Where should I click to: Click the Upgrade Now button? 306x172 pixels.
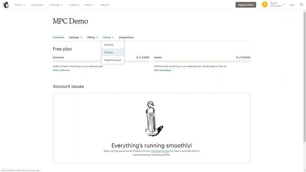point(246,5)
